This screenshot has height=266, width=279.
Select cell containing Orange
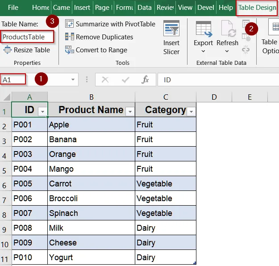[x=91, y=154]
